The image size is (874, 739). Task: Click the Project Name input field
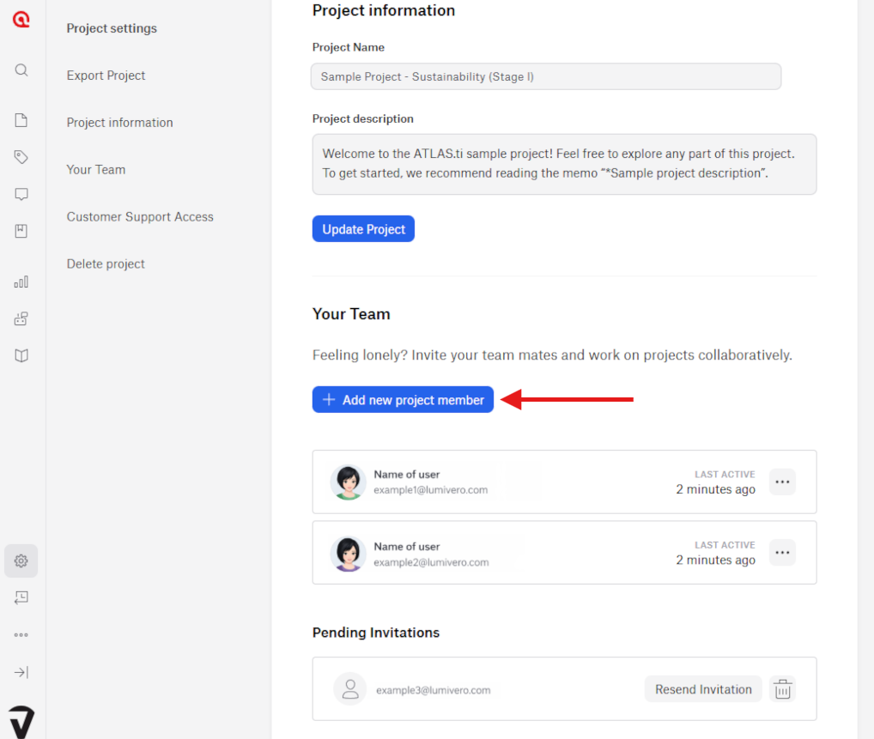tap(546, 76)
